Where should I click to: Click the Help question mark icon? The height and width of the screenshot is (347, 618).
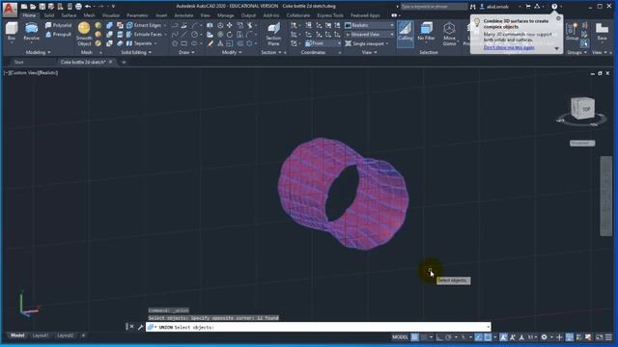554,7
